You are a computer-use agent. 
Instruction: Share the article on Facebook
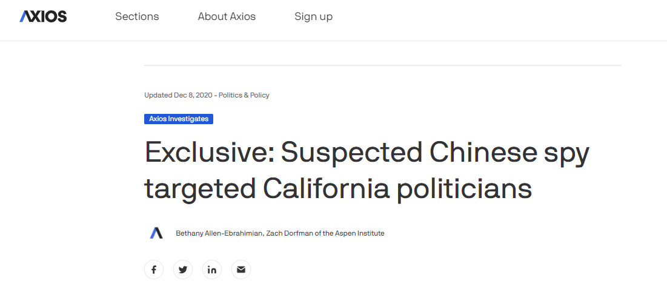154,270
